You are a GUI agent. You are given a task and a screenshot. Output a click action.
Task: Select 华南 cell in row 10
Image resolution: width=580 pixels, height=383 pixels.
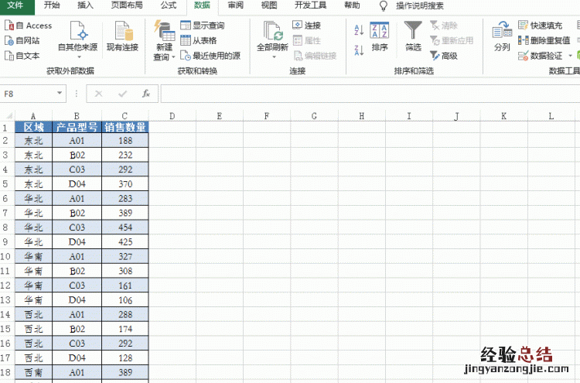click(x=34, y=256)
